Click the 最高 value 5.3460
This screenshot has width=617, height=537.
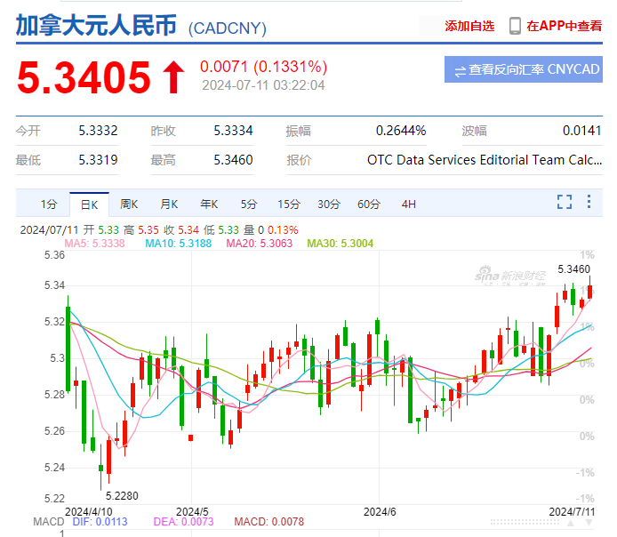pyautogui.click(x=233, y=160)
